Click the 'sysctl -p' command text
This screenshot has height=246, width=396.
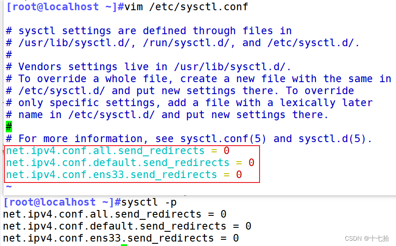coord(149,202)
